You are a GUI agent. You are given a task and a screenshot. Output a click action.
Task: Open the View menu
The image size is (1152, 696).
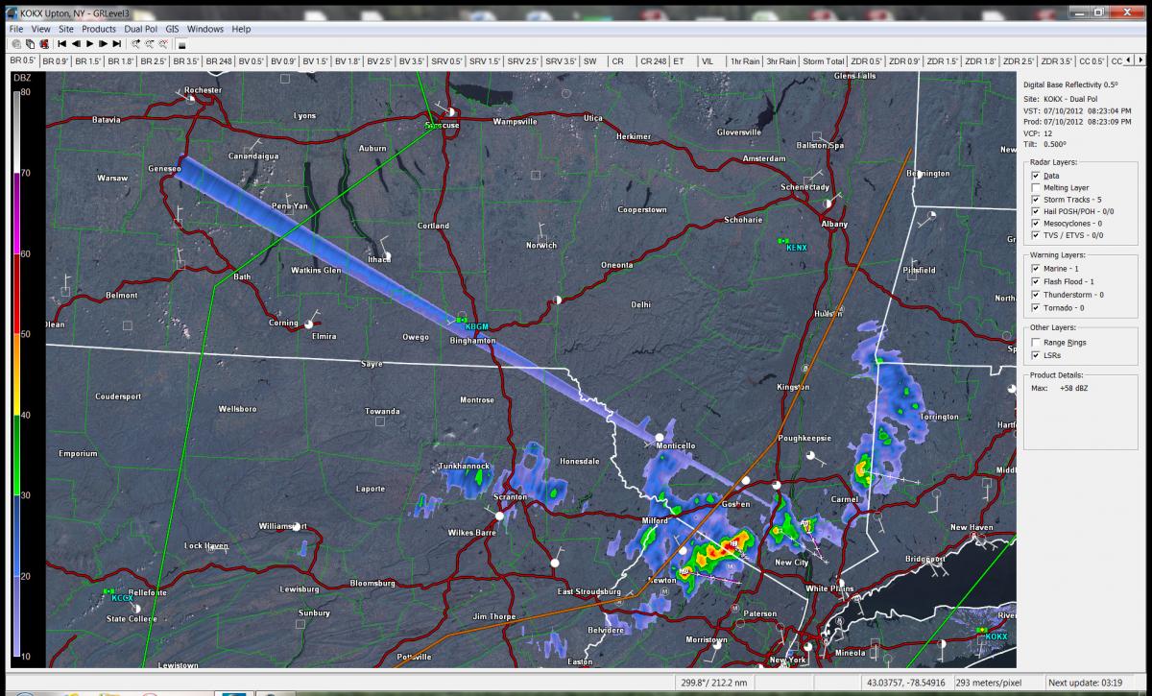pyautogui.click(x=40, y=29)
